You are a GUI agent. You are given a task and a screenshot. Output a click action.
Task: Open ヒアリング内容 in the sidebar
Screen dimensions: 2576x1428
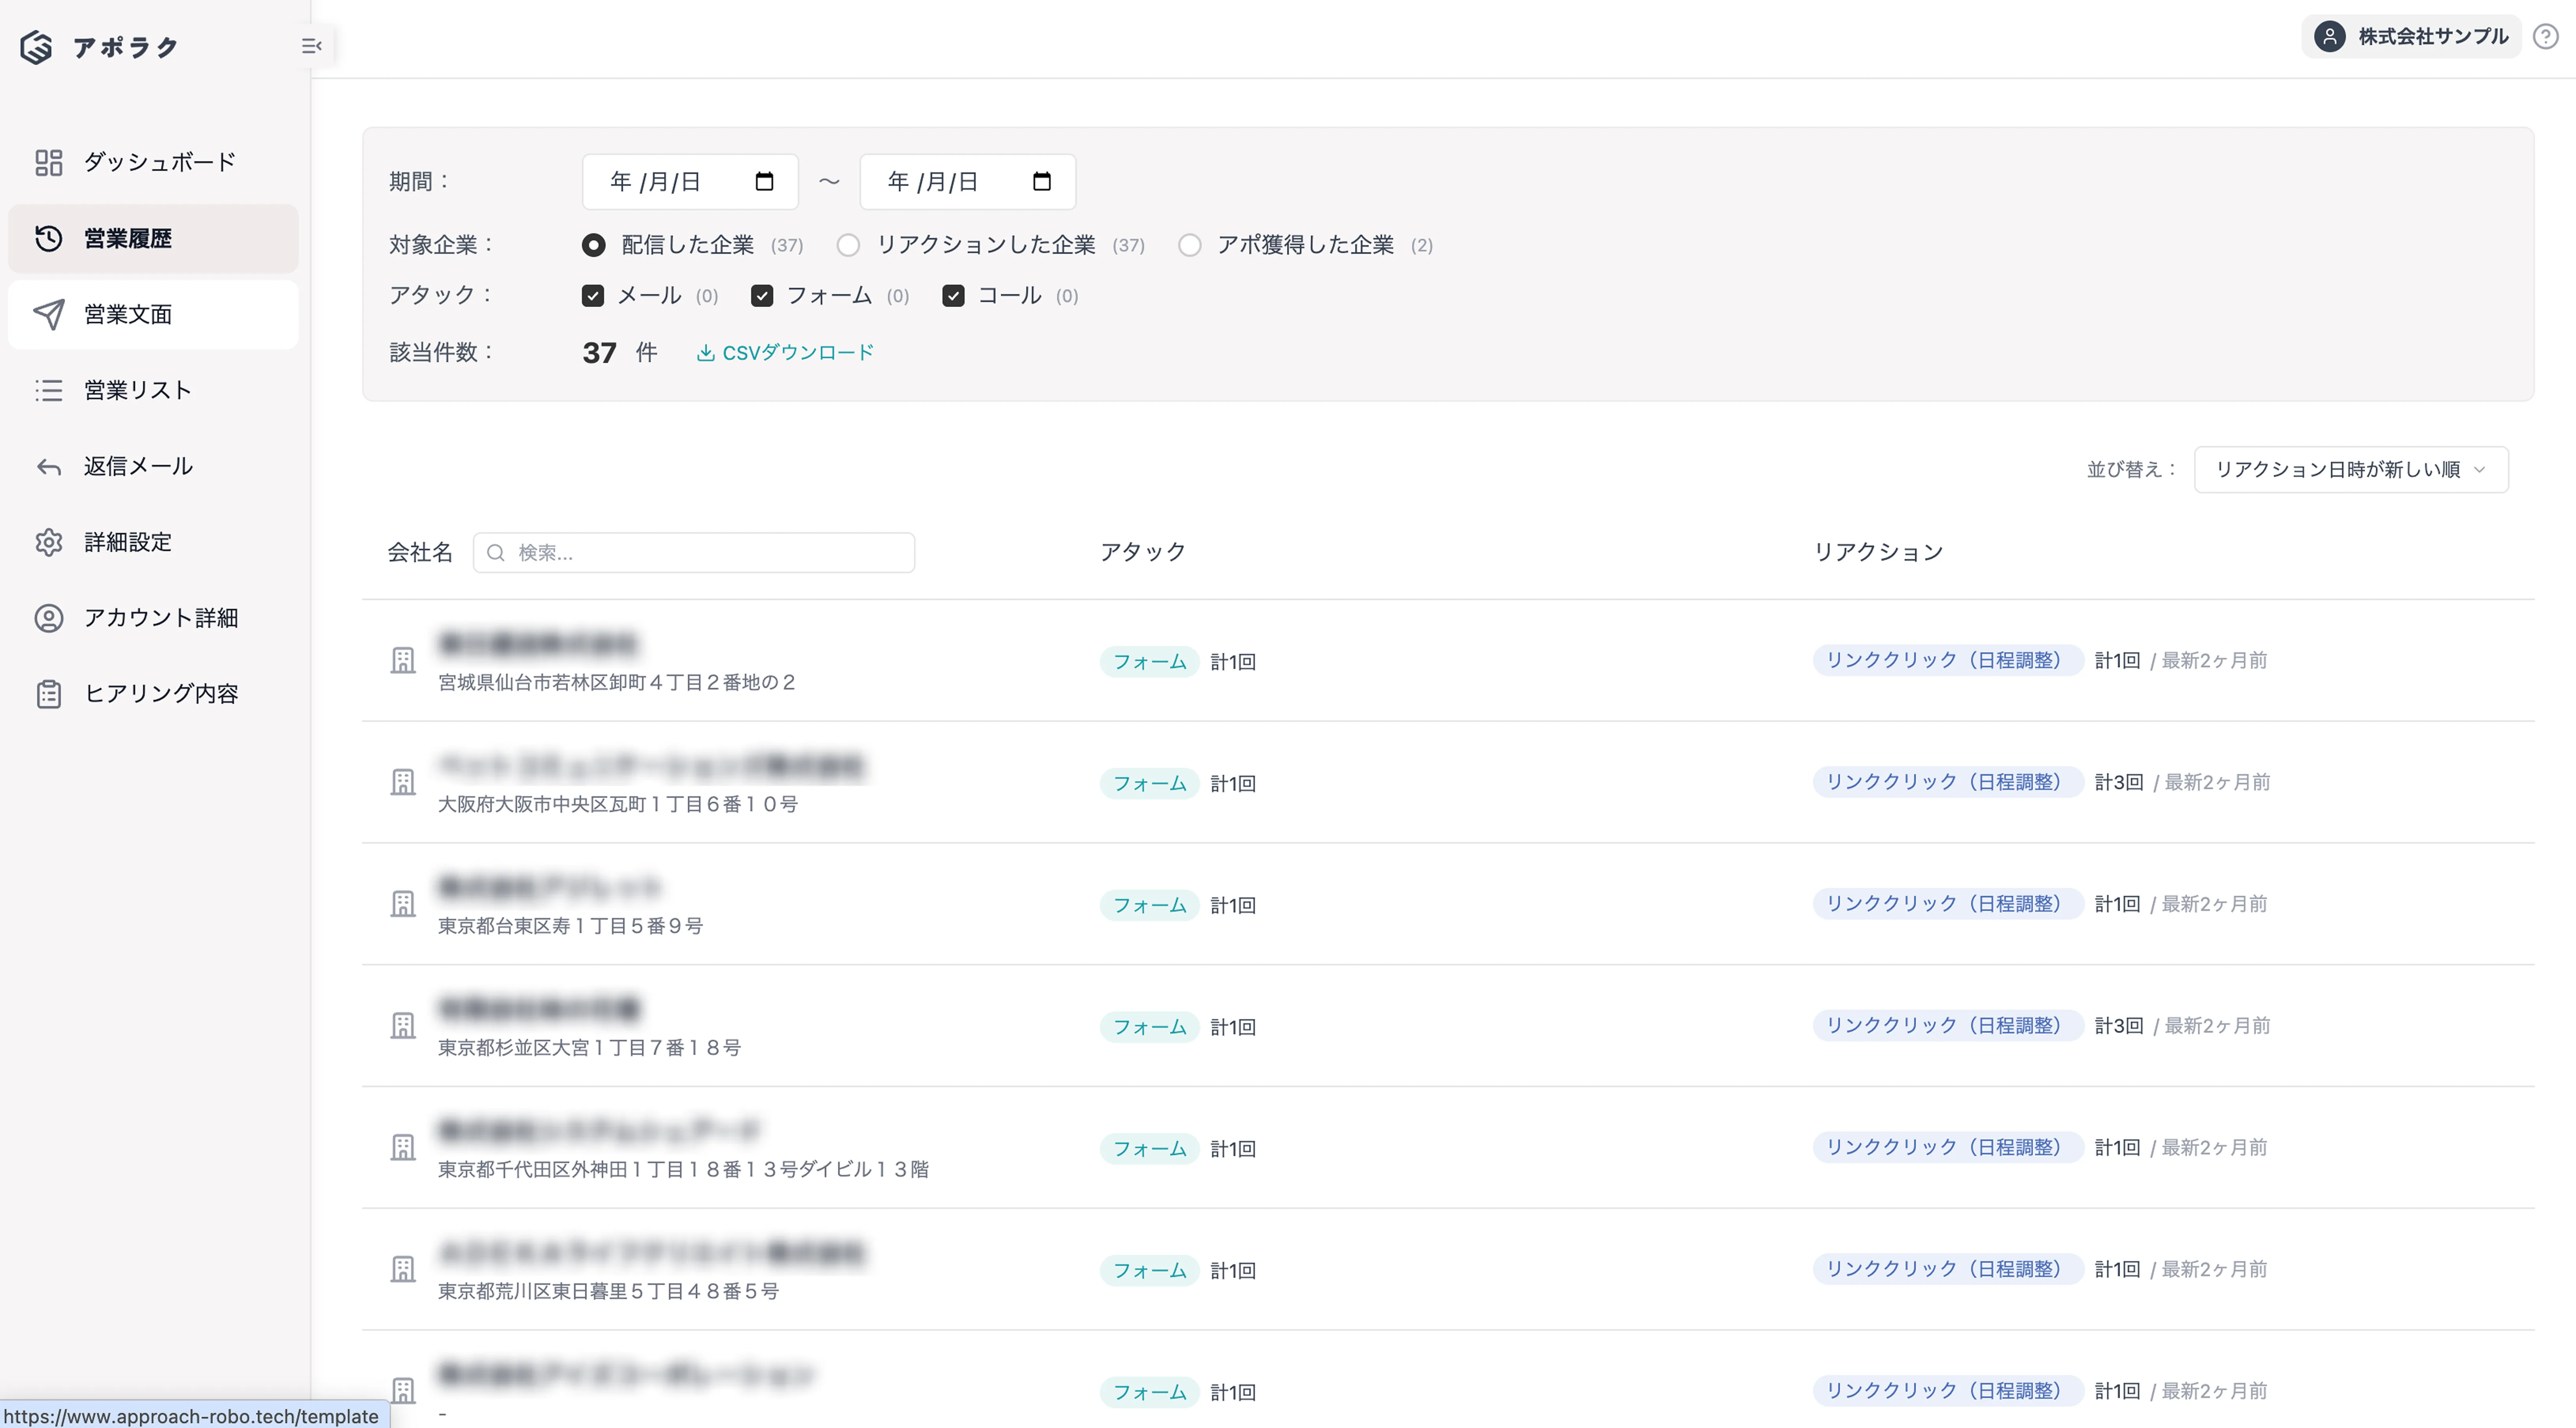point(153,694)
